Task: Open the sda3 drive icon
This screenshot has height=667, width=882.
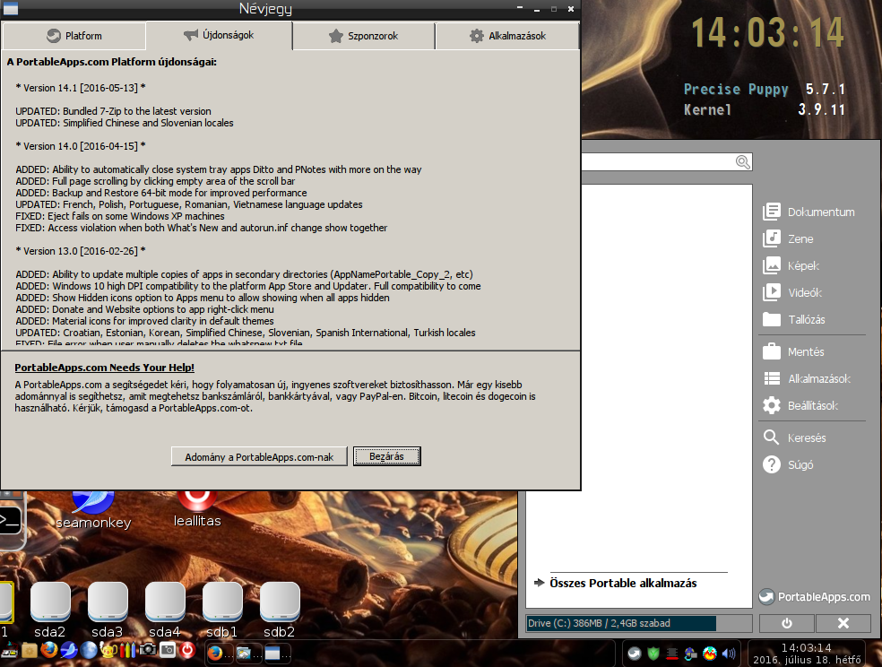Action: point(108,610)
